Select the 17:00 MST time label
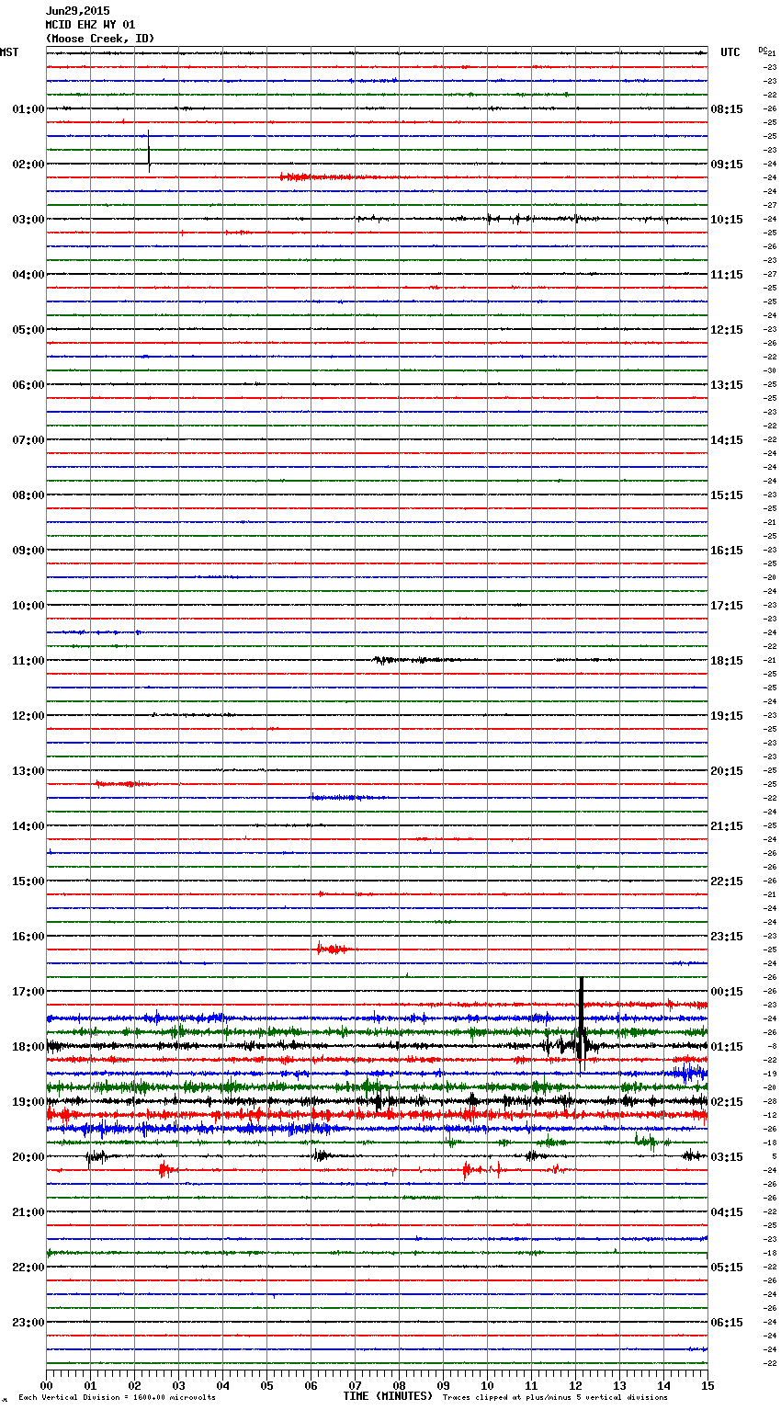The width and height of the screenshot is (781, 1410). click(28, 992)
